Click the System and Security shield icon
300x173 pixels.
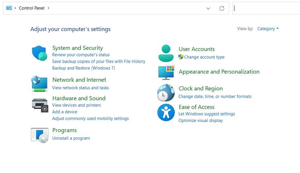click(40, 54)
